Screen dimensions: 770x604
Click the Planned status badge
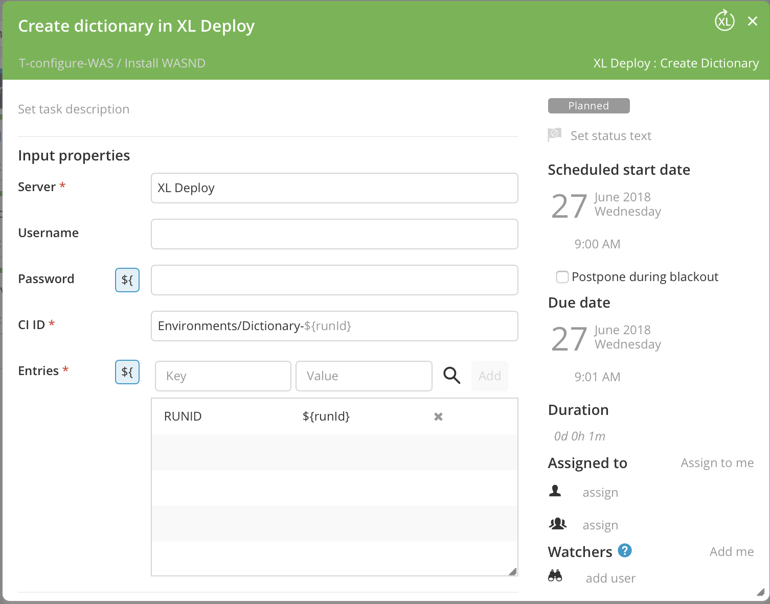click(588, 106)
